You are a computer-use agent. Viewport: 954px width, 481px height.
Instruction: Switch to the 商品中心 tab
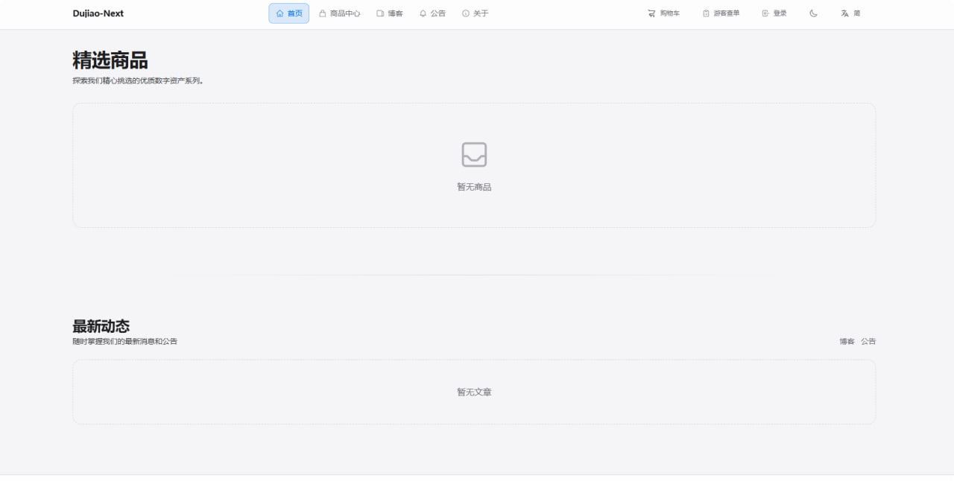coord(339,13)
